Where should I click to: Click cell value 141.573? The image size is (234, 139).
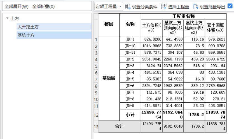[152, 93]
